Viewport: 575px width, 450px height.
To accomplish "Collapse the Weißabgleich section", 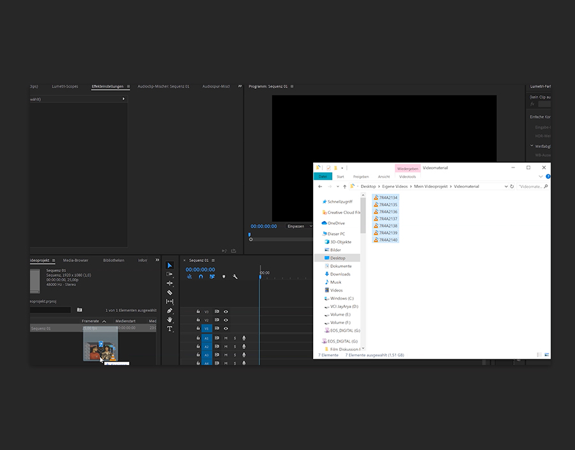I will (532, 146).
